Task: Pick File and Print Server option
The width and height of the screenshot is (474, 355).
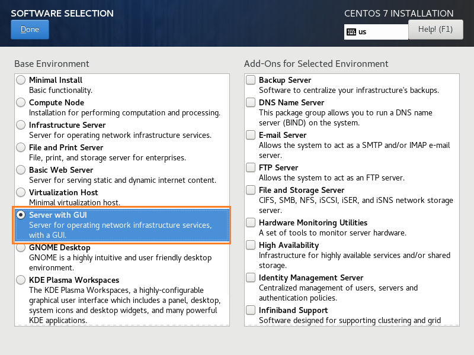Action: [21, 147]
